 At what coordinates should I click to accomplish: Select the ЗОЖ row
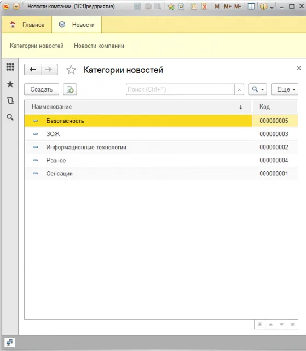(x=161, y=134)
